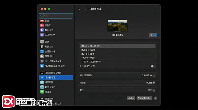
Task: Open the Siri 및 Spotlight icon
Action: tap(42, 61)
